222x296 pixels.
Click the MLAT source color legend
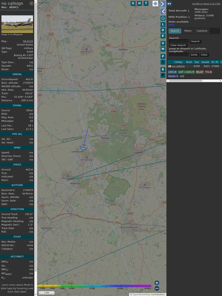point(200,72)
